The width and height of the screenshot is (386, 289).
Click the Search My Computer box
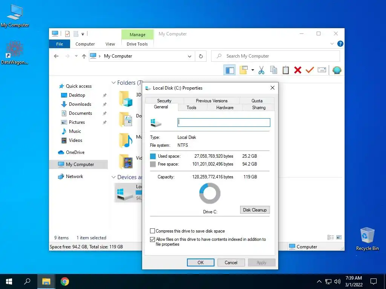pos(276,56)
